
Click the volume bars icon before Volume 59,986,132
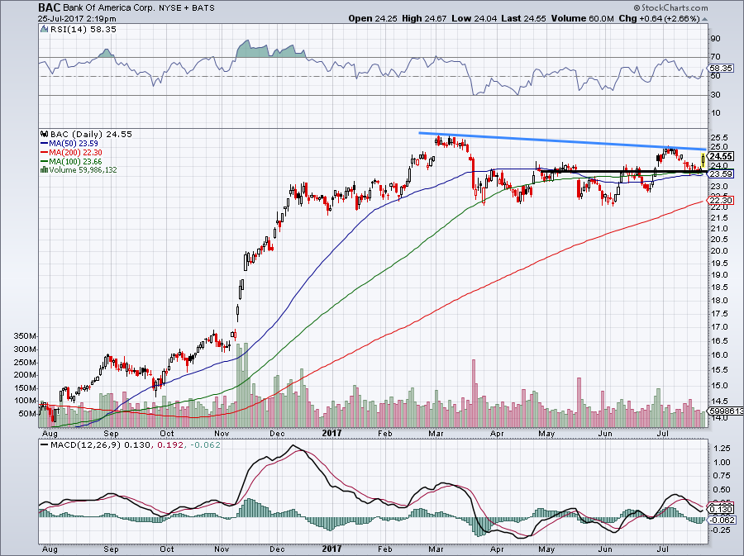45,169
